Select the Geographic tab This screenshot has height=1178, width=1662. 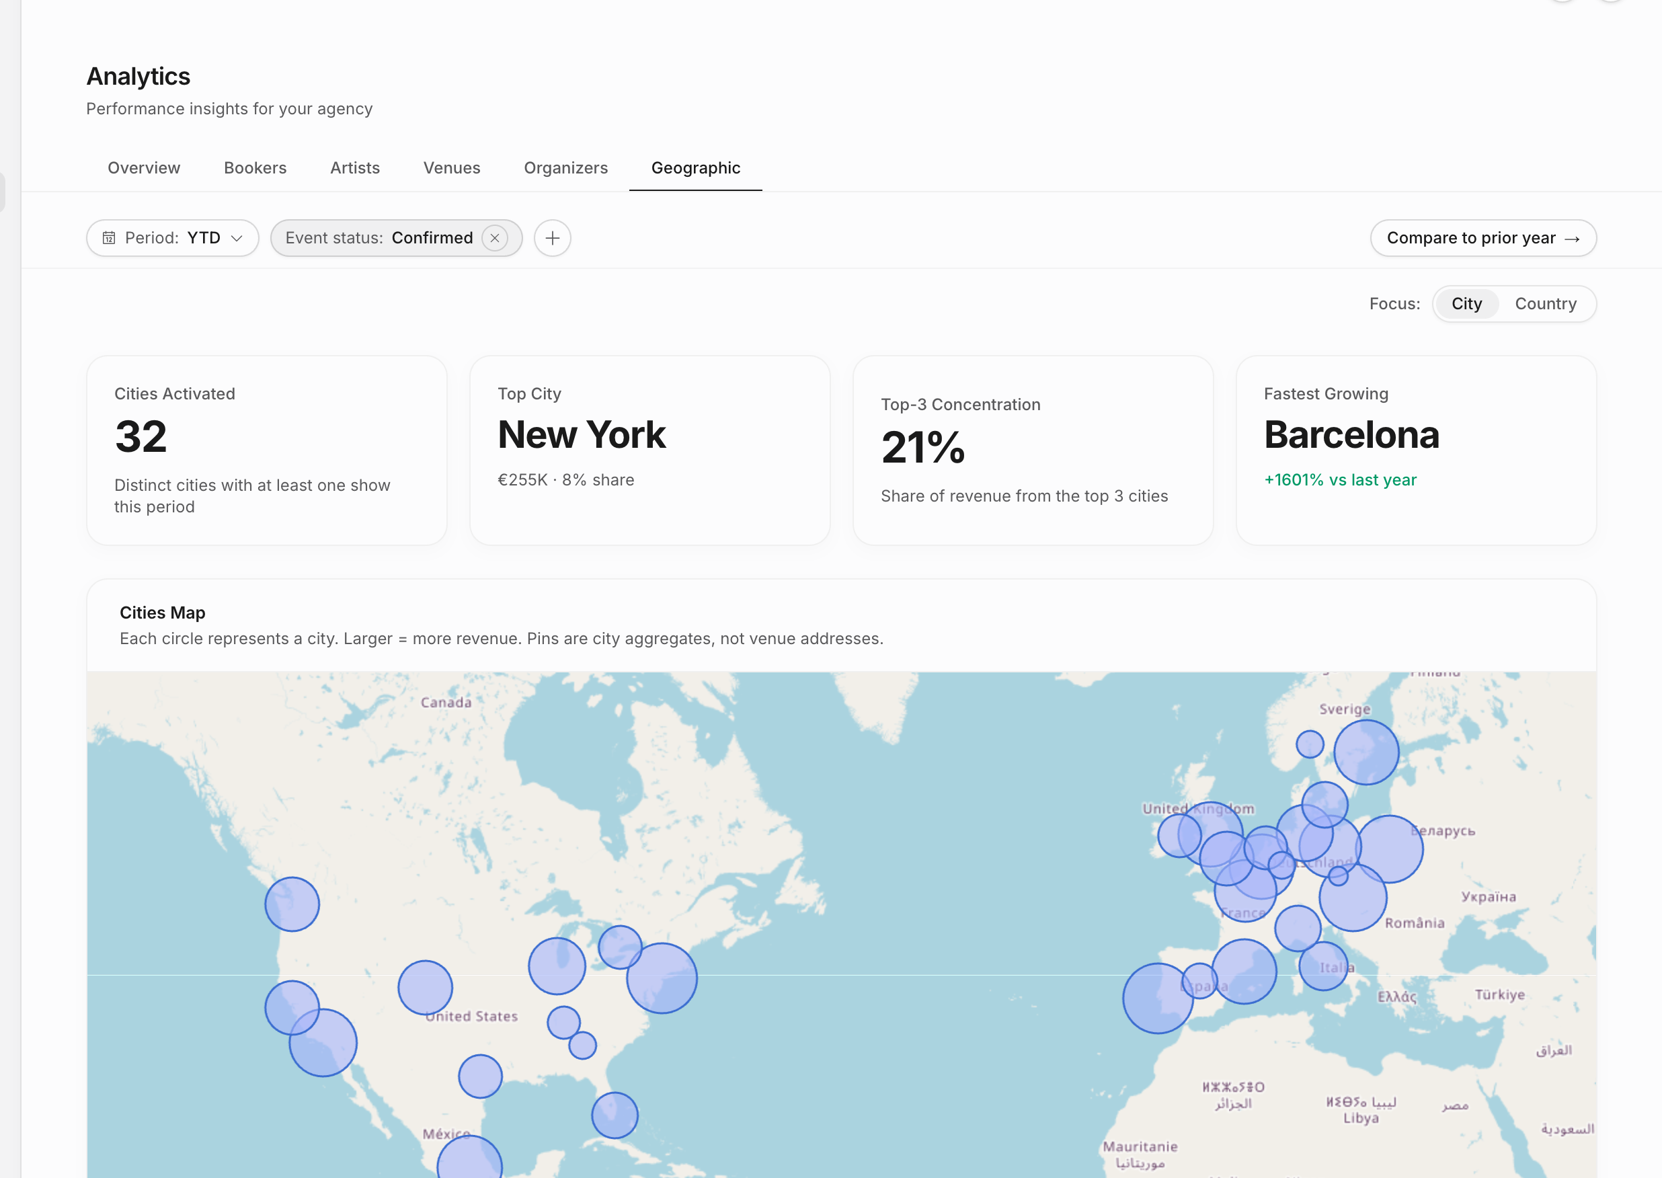point(695,167)
